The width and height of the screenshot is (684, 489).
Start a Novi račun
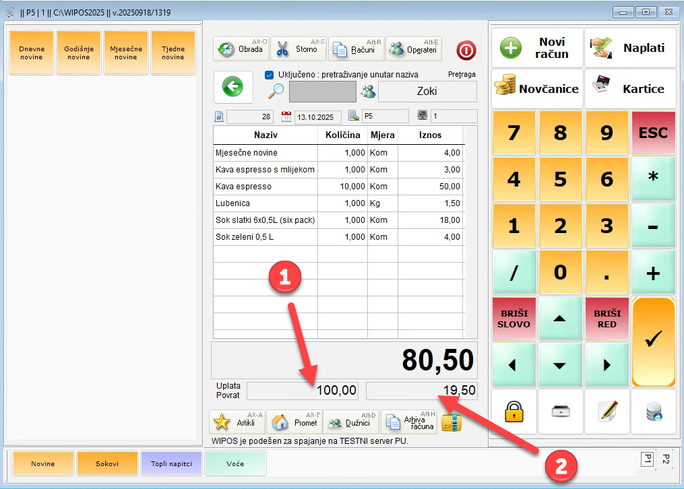point(538,48)
